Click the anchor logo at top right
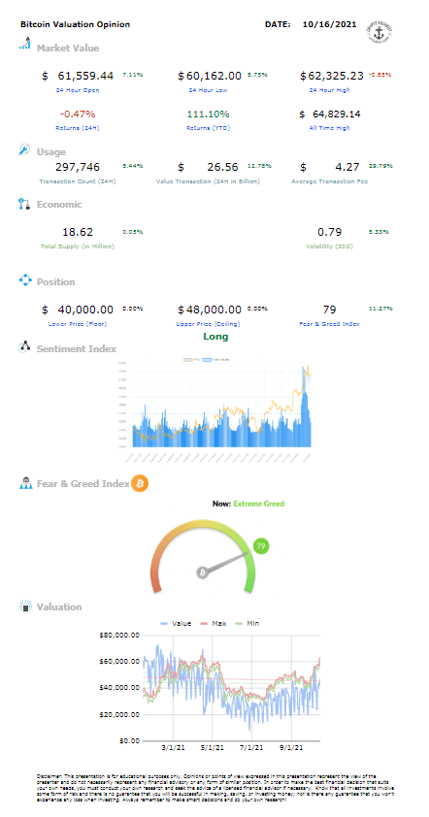This screenshot has width=429, height=817. (379, 31)
